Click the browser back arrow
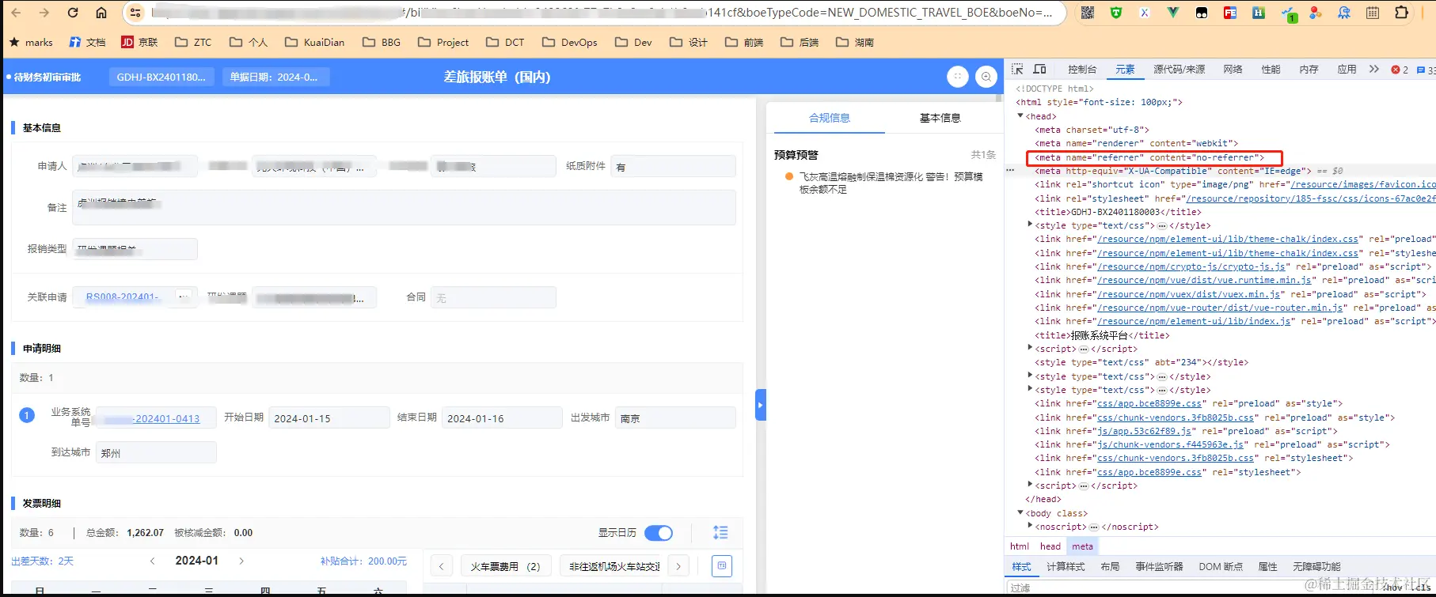This screenshot has width=1436, height=597. click(17, 13)
